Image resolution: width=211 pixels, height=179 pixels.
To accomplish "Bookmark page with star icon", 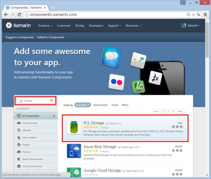I will tap(193, 14).
